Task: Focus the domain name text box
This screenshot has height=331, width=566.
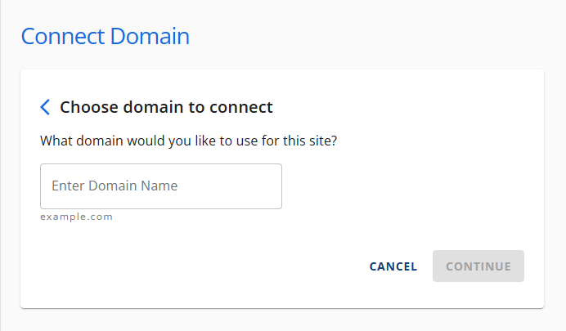Action: tap(161, 186)
